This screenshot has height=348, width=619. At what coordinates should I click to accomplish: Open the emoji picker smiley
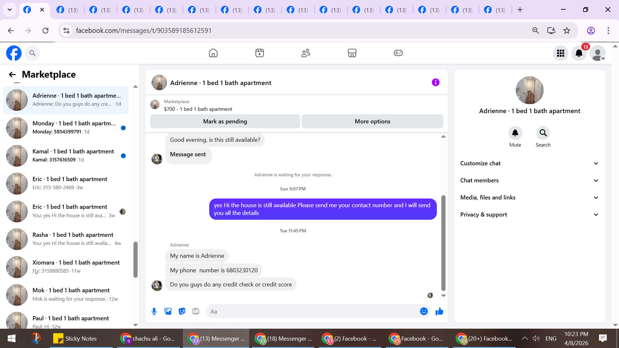point(424,311)
